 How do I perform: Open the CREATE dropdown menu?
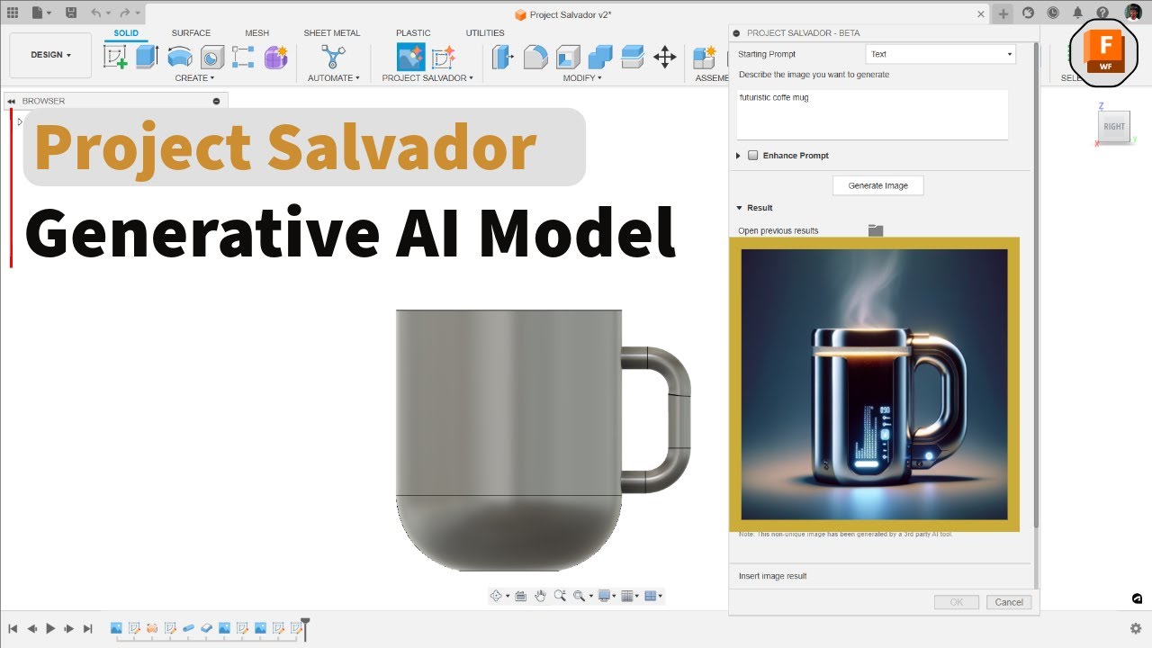tap(194, 78)
